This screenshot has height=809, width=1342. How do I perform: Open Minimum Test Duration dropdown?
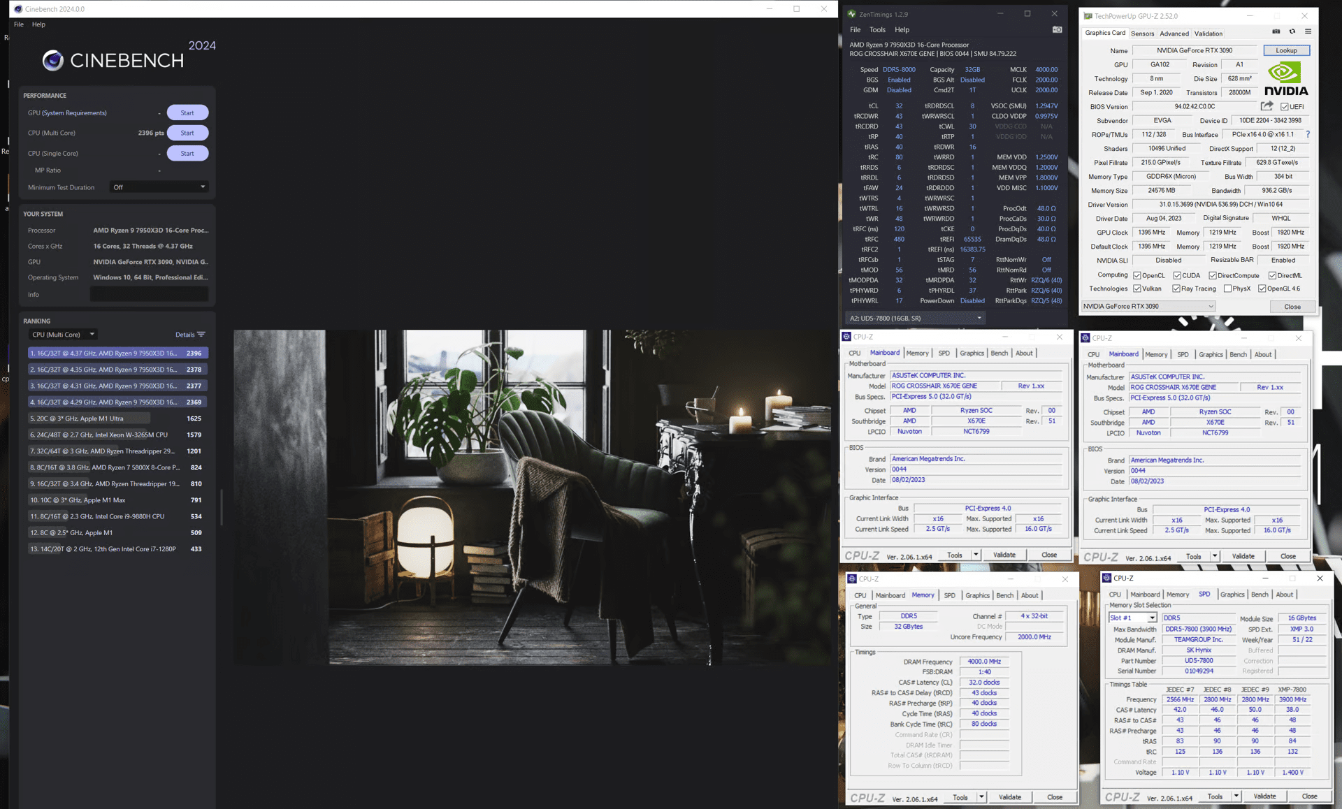coord(159,187)
